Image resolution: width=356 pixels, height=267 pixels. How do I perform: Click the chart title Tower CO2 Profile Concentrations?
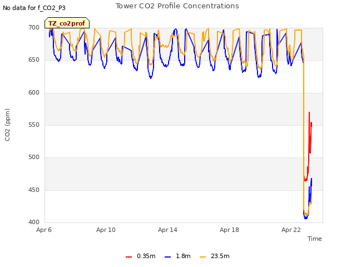(177, 6)
